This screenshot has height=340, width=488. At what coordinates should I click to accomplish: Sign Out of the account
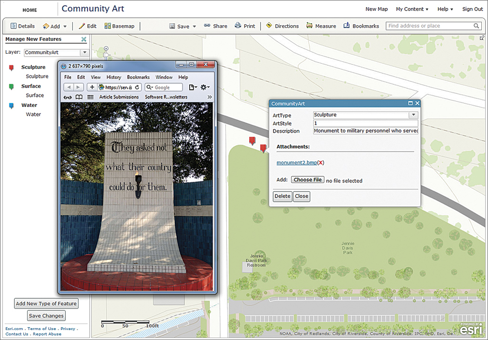[x=472, y=9]
